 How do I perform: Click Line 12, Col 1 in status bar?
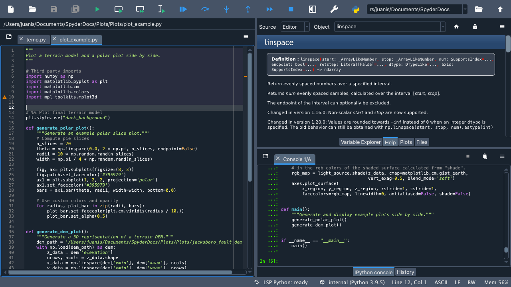410,282
